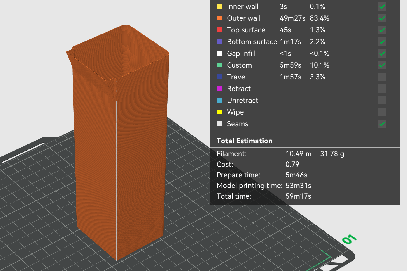Viewport: 407px width, 271px height.
Task: Hide Seams using its checkbox
Action: [x=382, y=124]
